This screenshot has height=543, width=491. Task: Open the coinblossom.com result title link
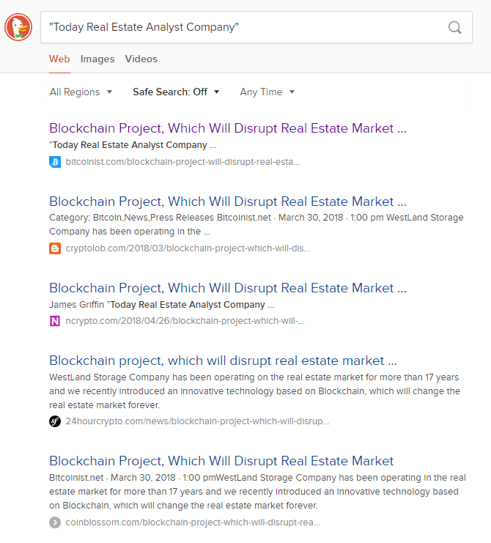coord(221,461)
